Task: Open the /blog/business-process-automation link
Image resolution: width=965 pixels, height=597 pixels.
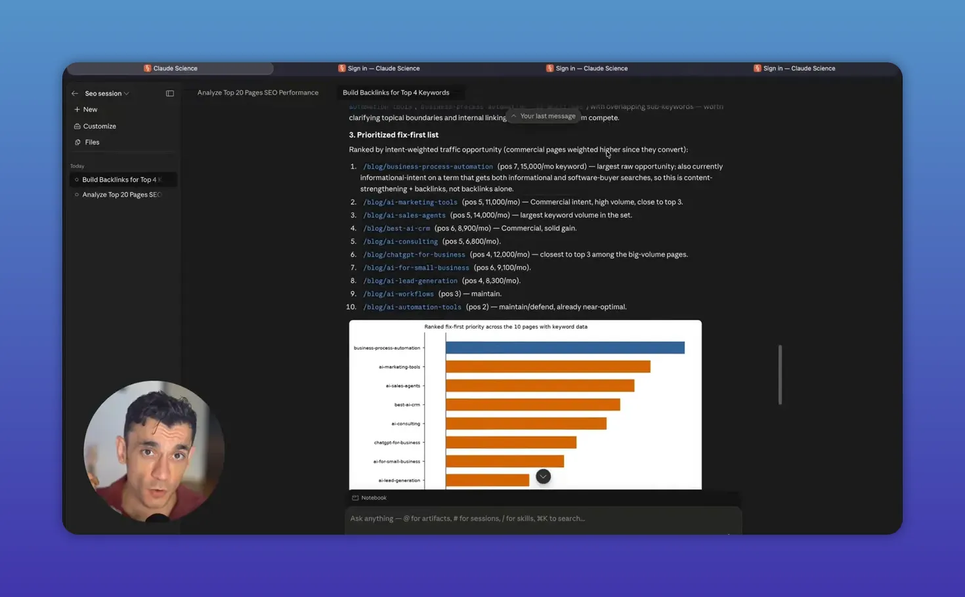Action: coord(427,167)
